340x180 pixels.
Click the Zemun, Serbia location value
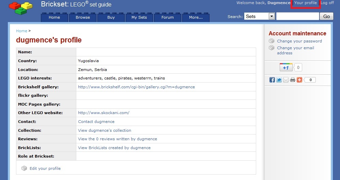point(92,70)
